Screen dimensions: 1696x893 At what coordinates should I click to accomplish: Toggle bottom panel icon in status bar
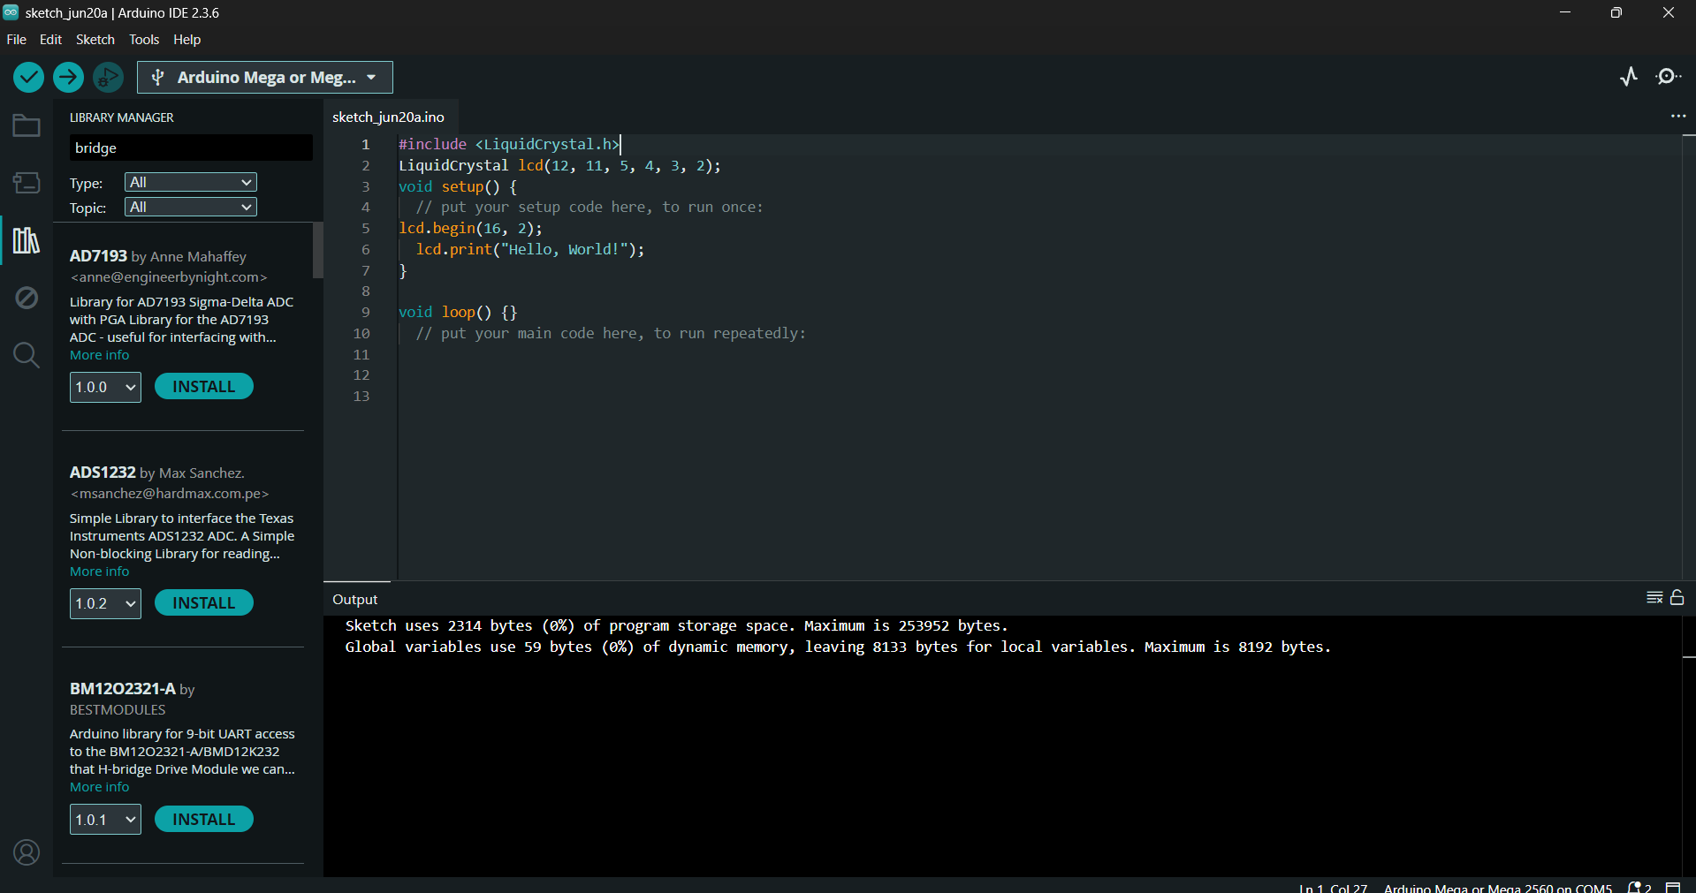click(1673, 887)
